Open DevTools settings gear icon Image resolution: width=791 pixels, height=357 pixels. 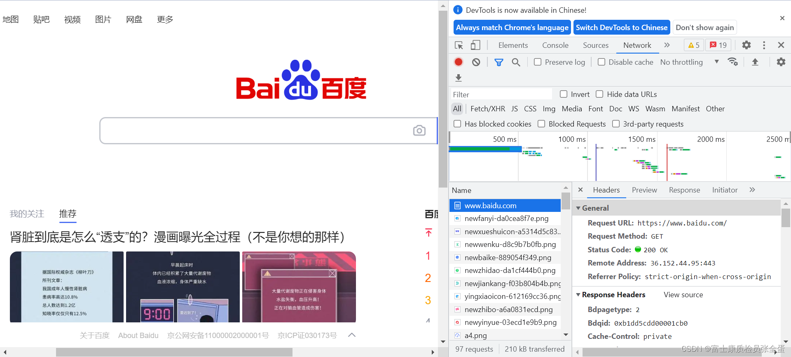(x=747, y=45)
